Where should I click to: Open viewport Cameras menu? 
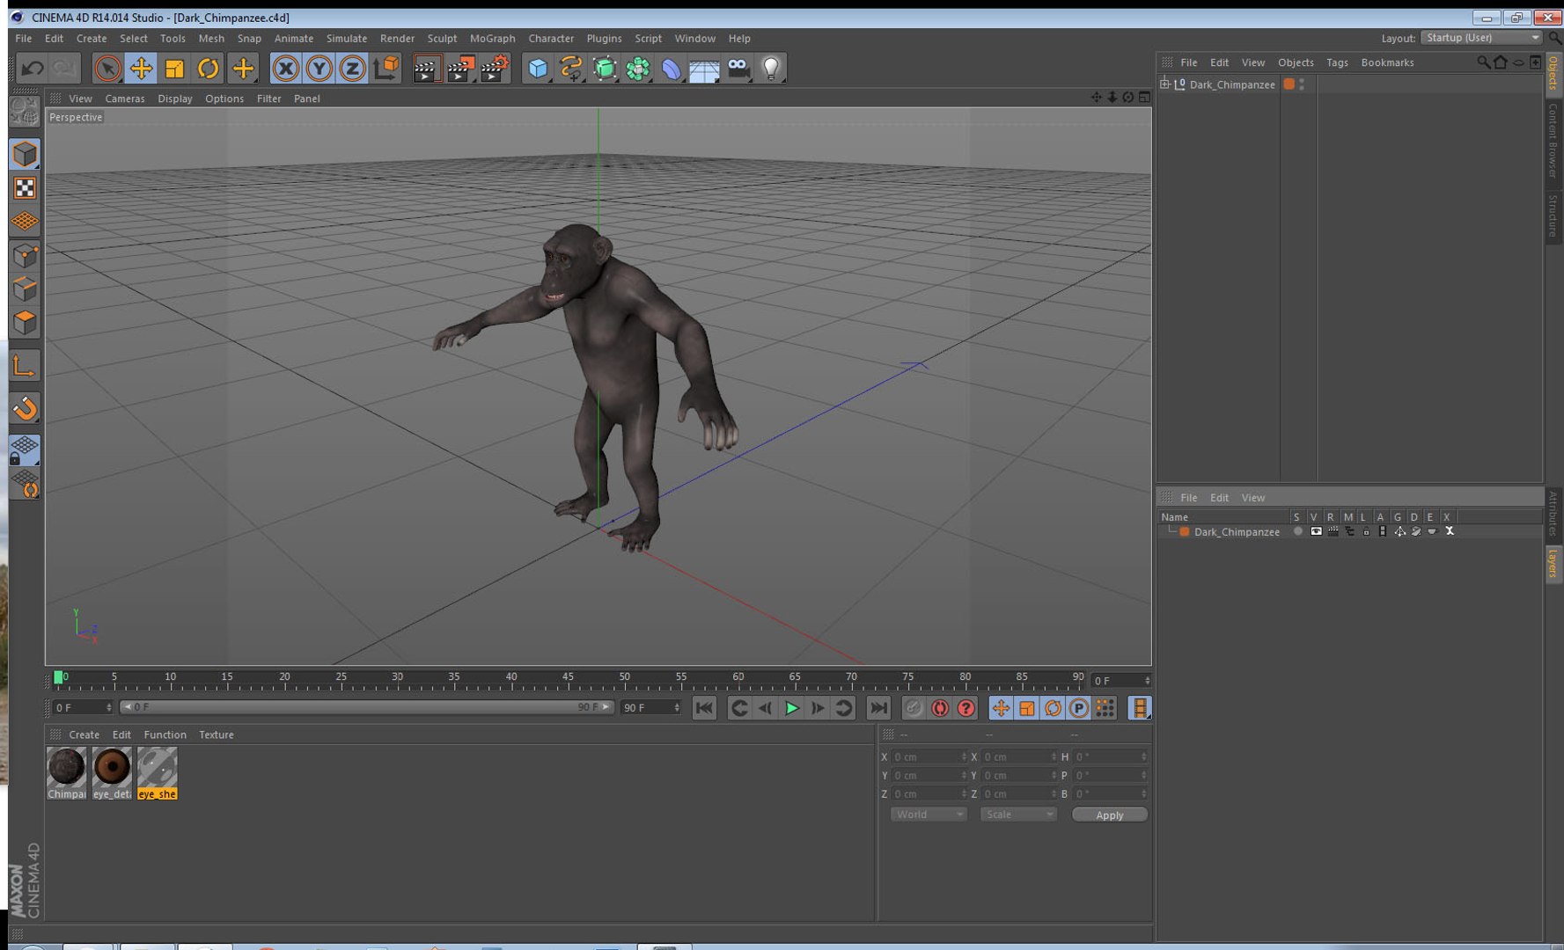pyautogui.click(x=125, y=99)
